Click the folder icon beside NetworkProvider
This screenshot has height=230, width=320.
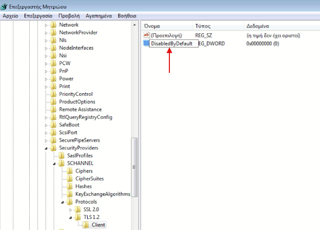tap(54, 32)
